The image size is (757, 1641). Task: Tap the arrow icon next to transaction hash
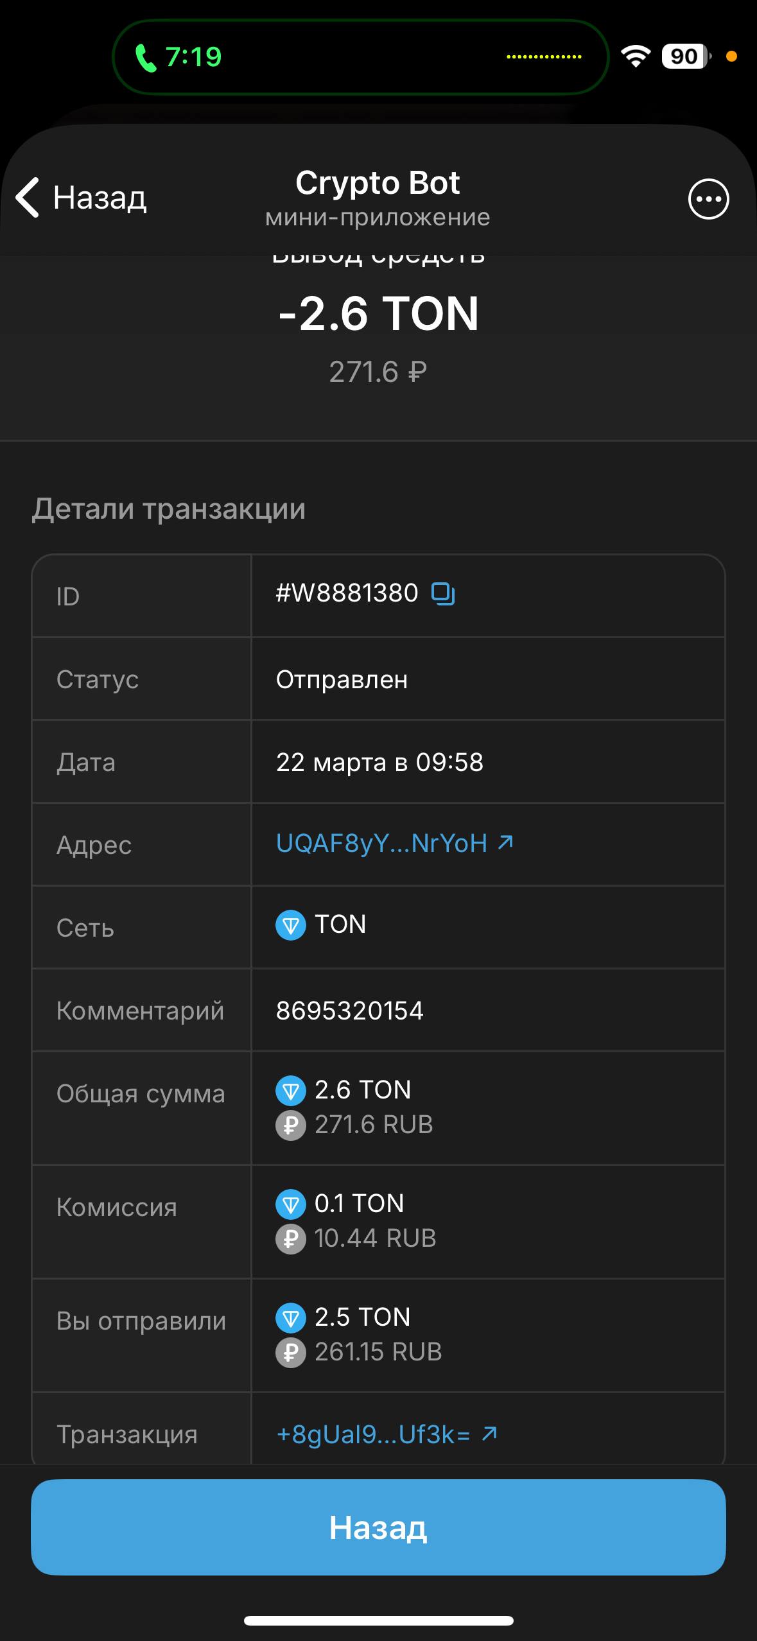pos(489,1433)
